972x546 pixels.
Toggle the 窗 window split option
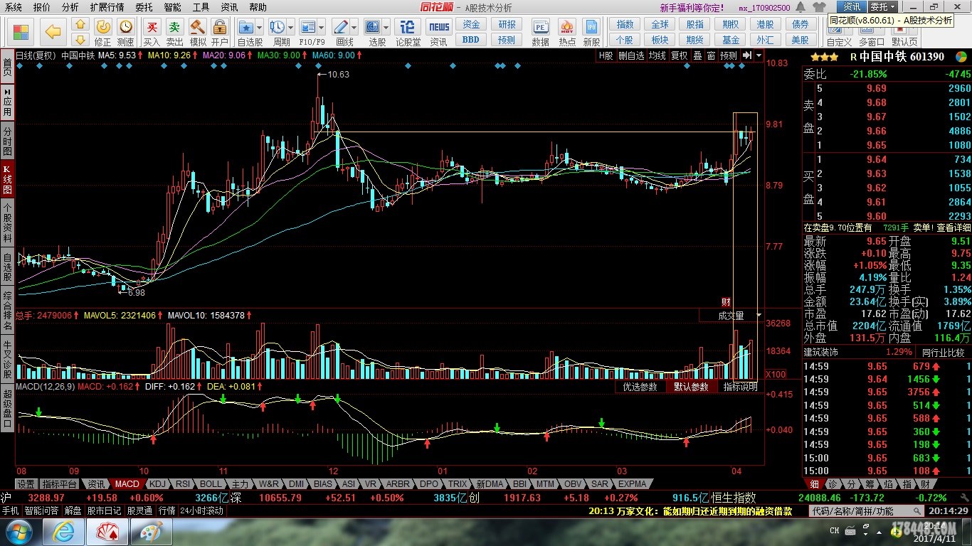(711, 55)
